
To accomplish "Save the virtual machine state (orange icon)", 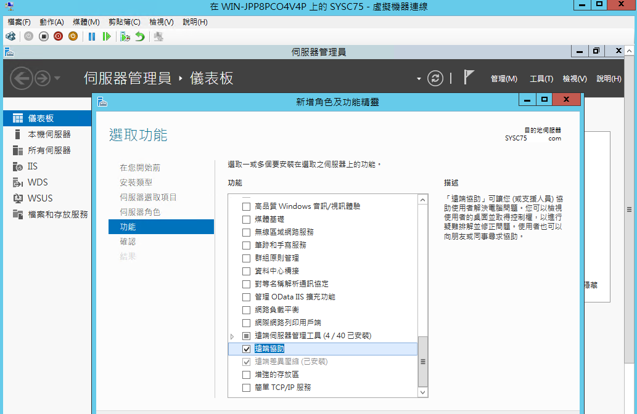I will (x=73, y=36).
